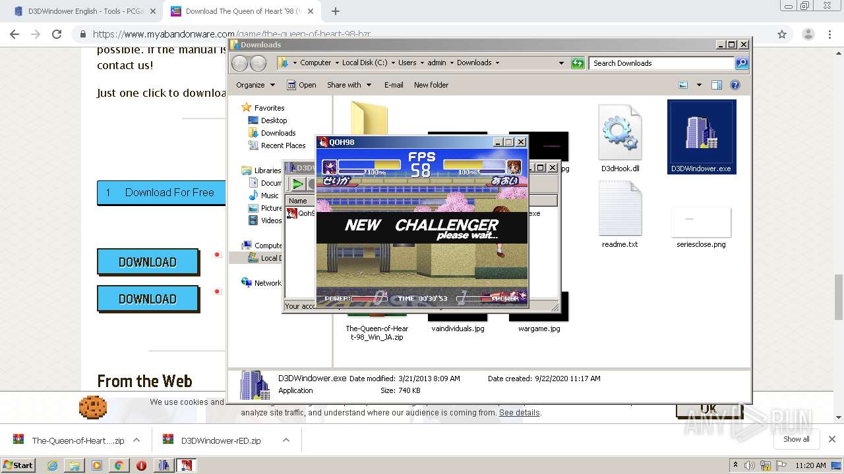Click the search magnifier in Downloads
Image resolution: width=844 pixels, height=474 pixels.
tap(742, 63)
